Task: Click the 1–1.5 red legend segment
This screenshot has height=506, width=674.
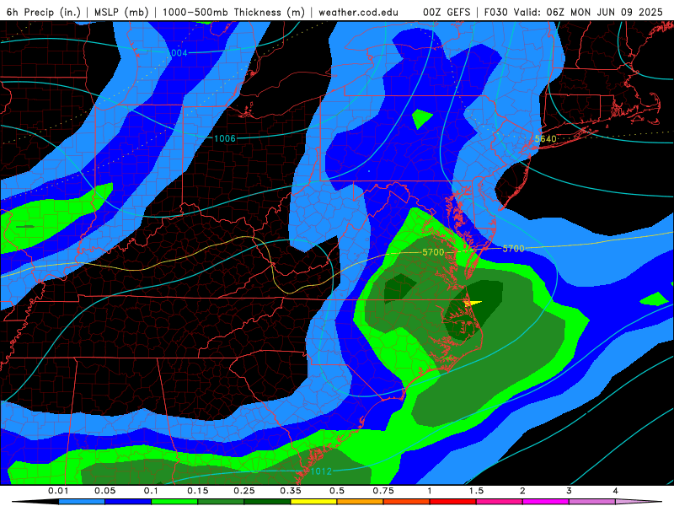Action: point(452,502)
